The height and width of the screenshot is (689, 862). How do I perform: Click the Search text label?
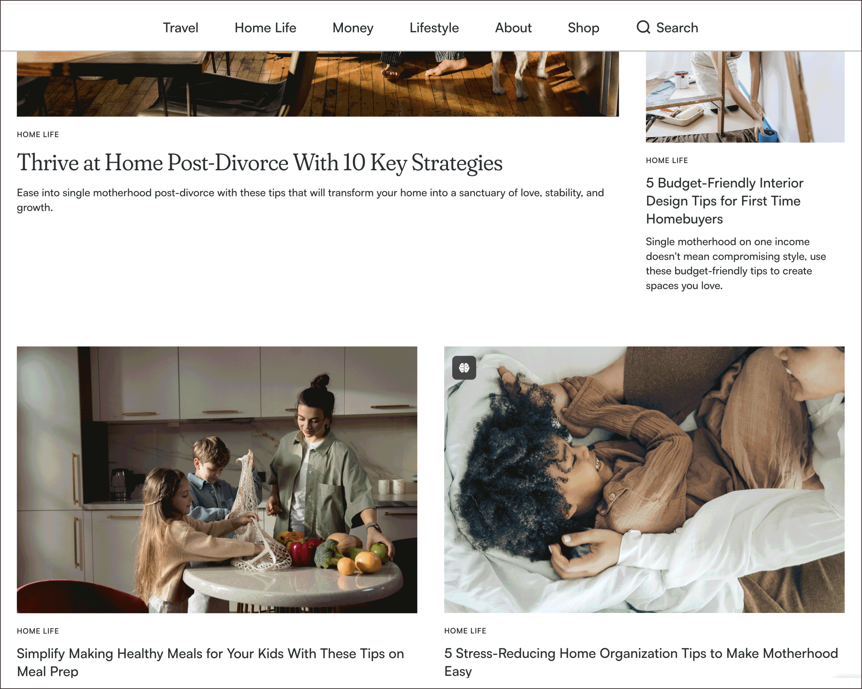[677, 28]
